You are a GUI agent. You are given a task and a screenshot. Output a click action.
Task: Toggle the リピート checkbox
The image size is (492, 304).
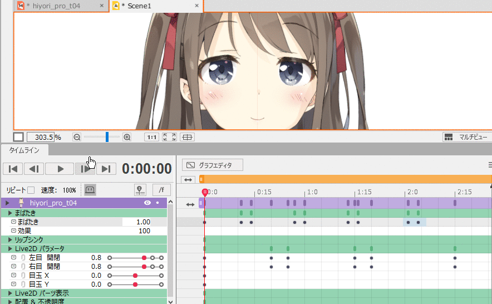coord(31,190)
